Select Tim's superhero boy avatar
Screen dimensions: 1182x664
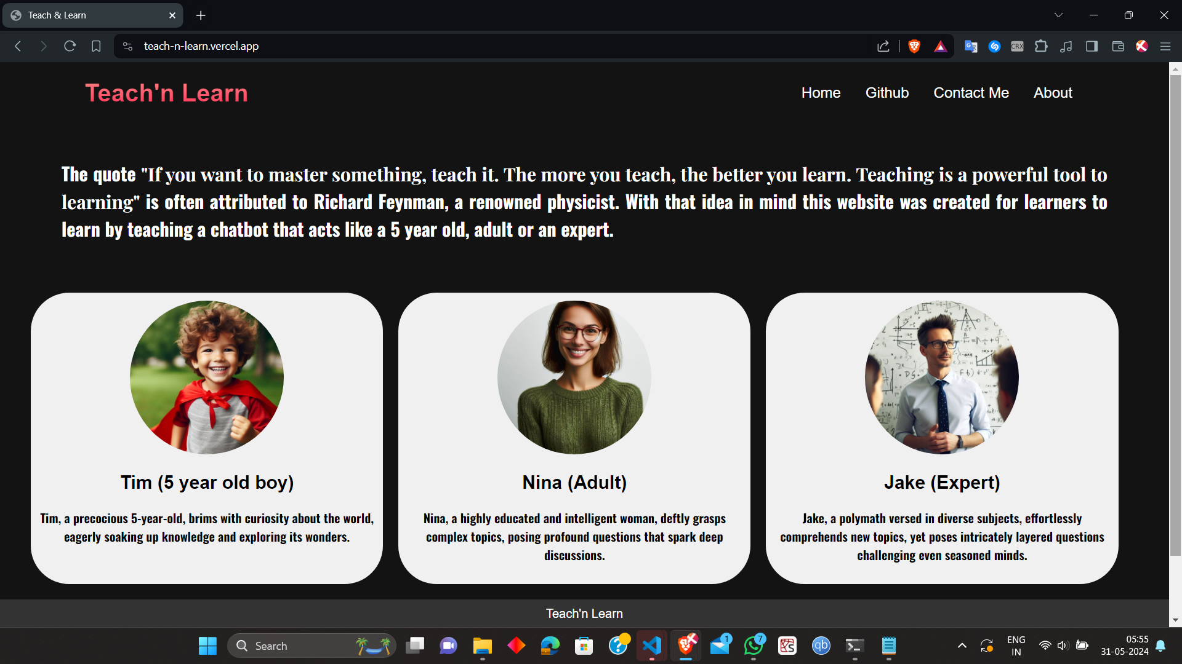207,377
